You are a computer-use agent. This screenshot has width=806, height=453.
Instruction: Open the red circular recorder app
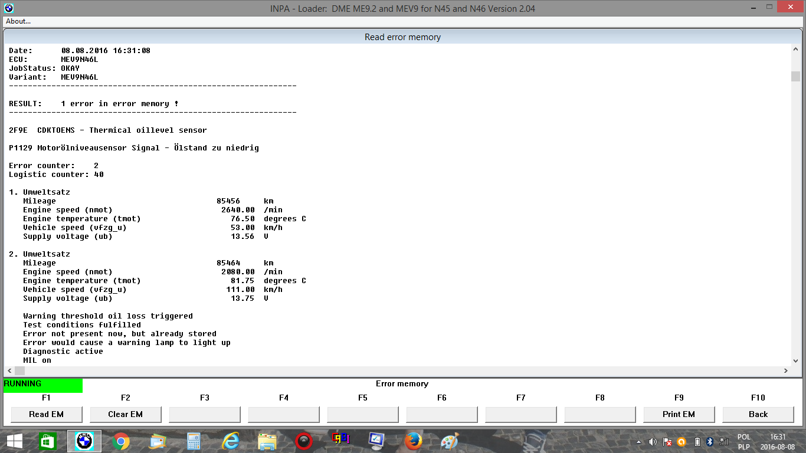304,441
